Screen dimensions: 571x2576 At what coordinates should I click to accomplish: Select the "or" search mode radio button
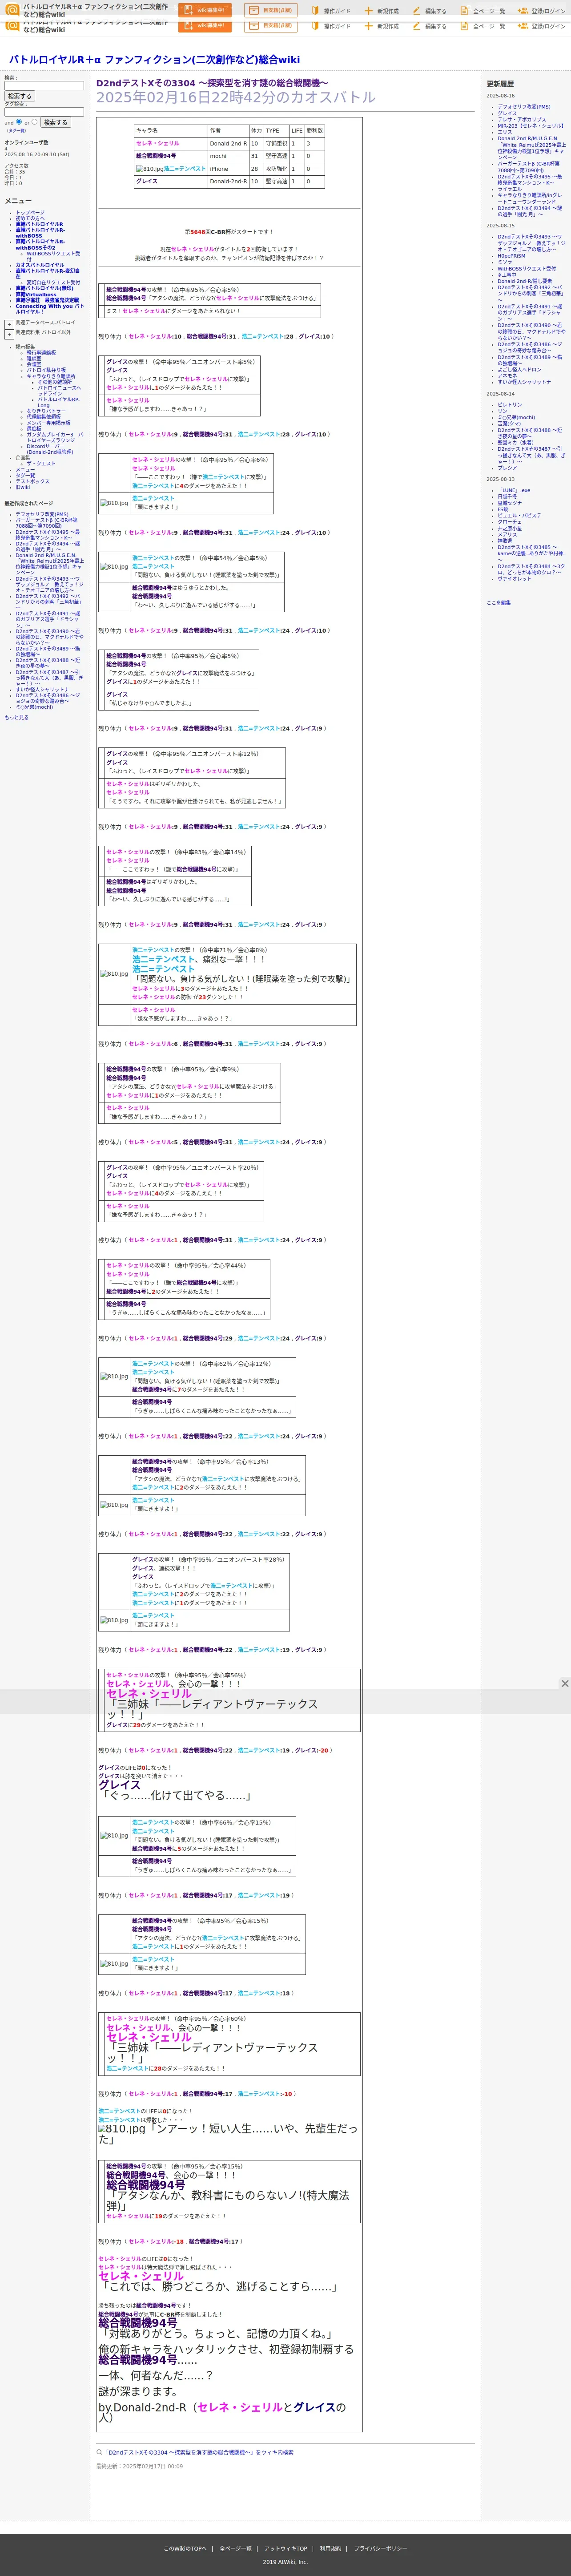point(34,122)
